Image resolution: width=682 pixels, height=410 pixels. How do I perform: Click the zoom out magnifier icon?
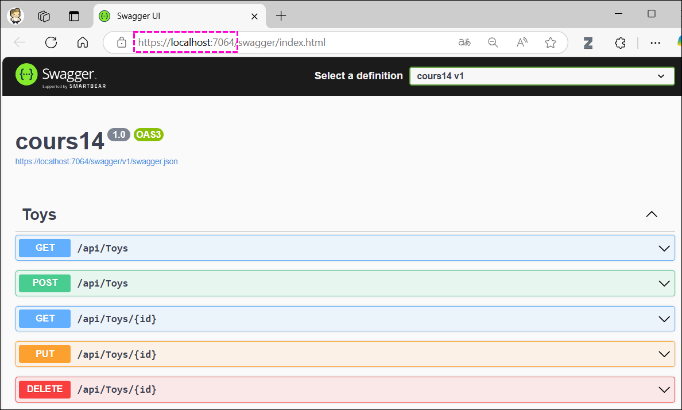pos(493,42)
